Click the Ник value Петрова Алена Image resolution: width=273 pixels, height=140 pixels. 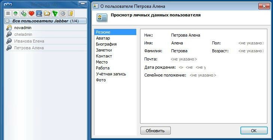click(186, 35)
